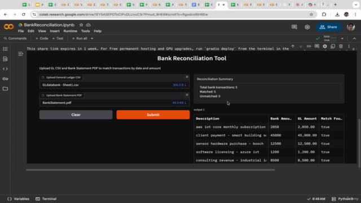Open browser downloads icon
The width and height of the screenshot is (361, 203).
(x=337, y=14)
